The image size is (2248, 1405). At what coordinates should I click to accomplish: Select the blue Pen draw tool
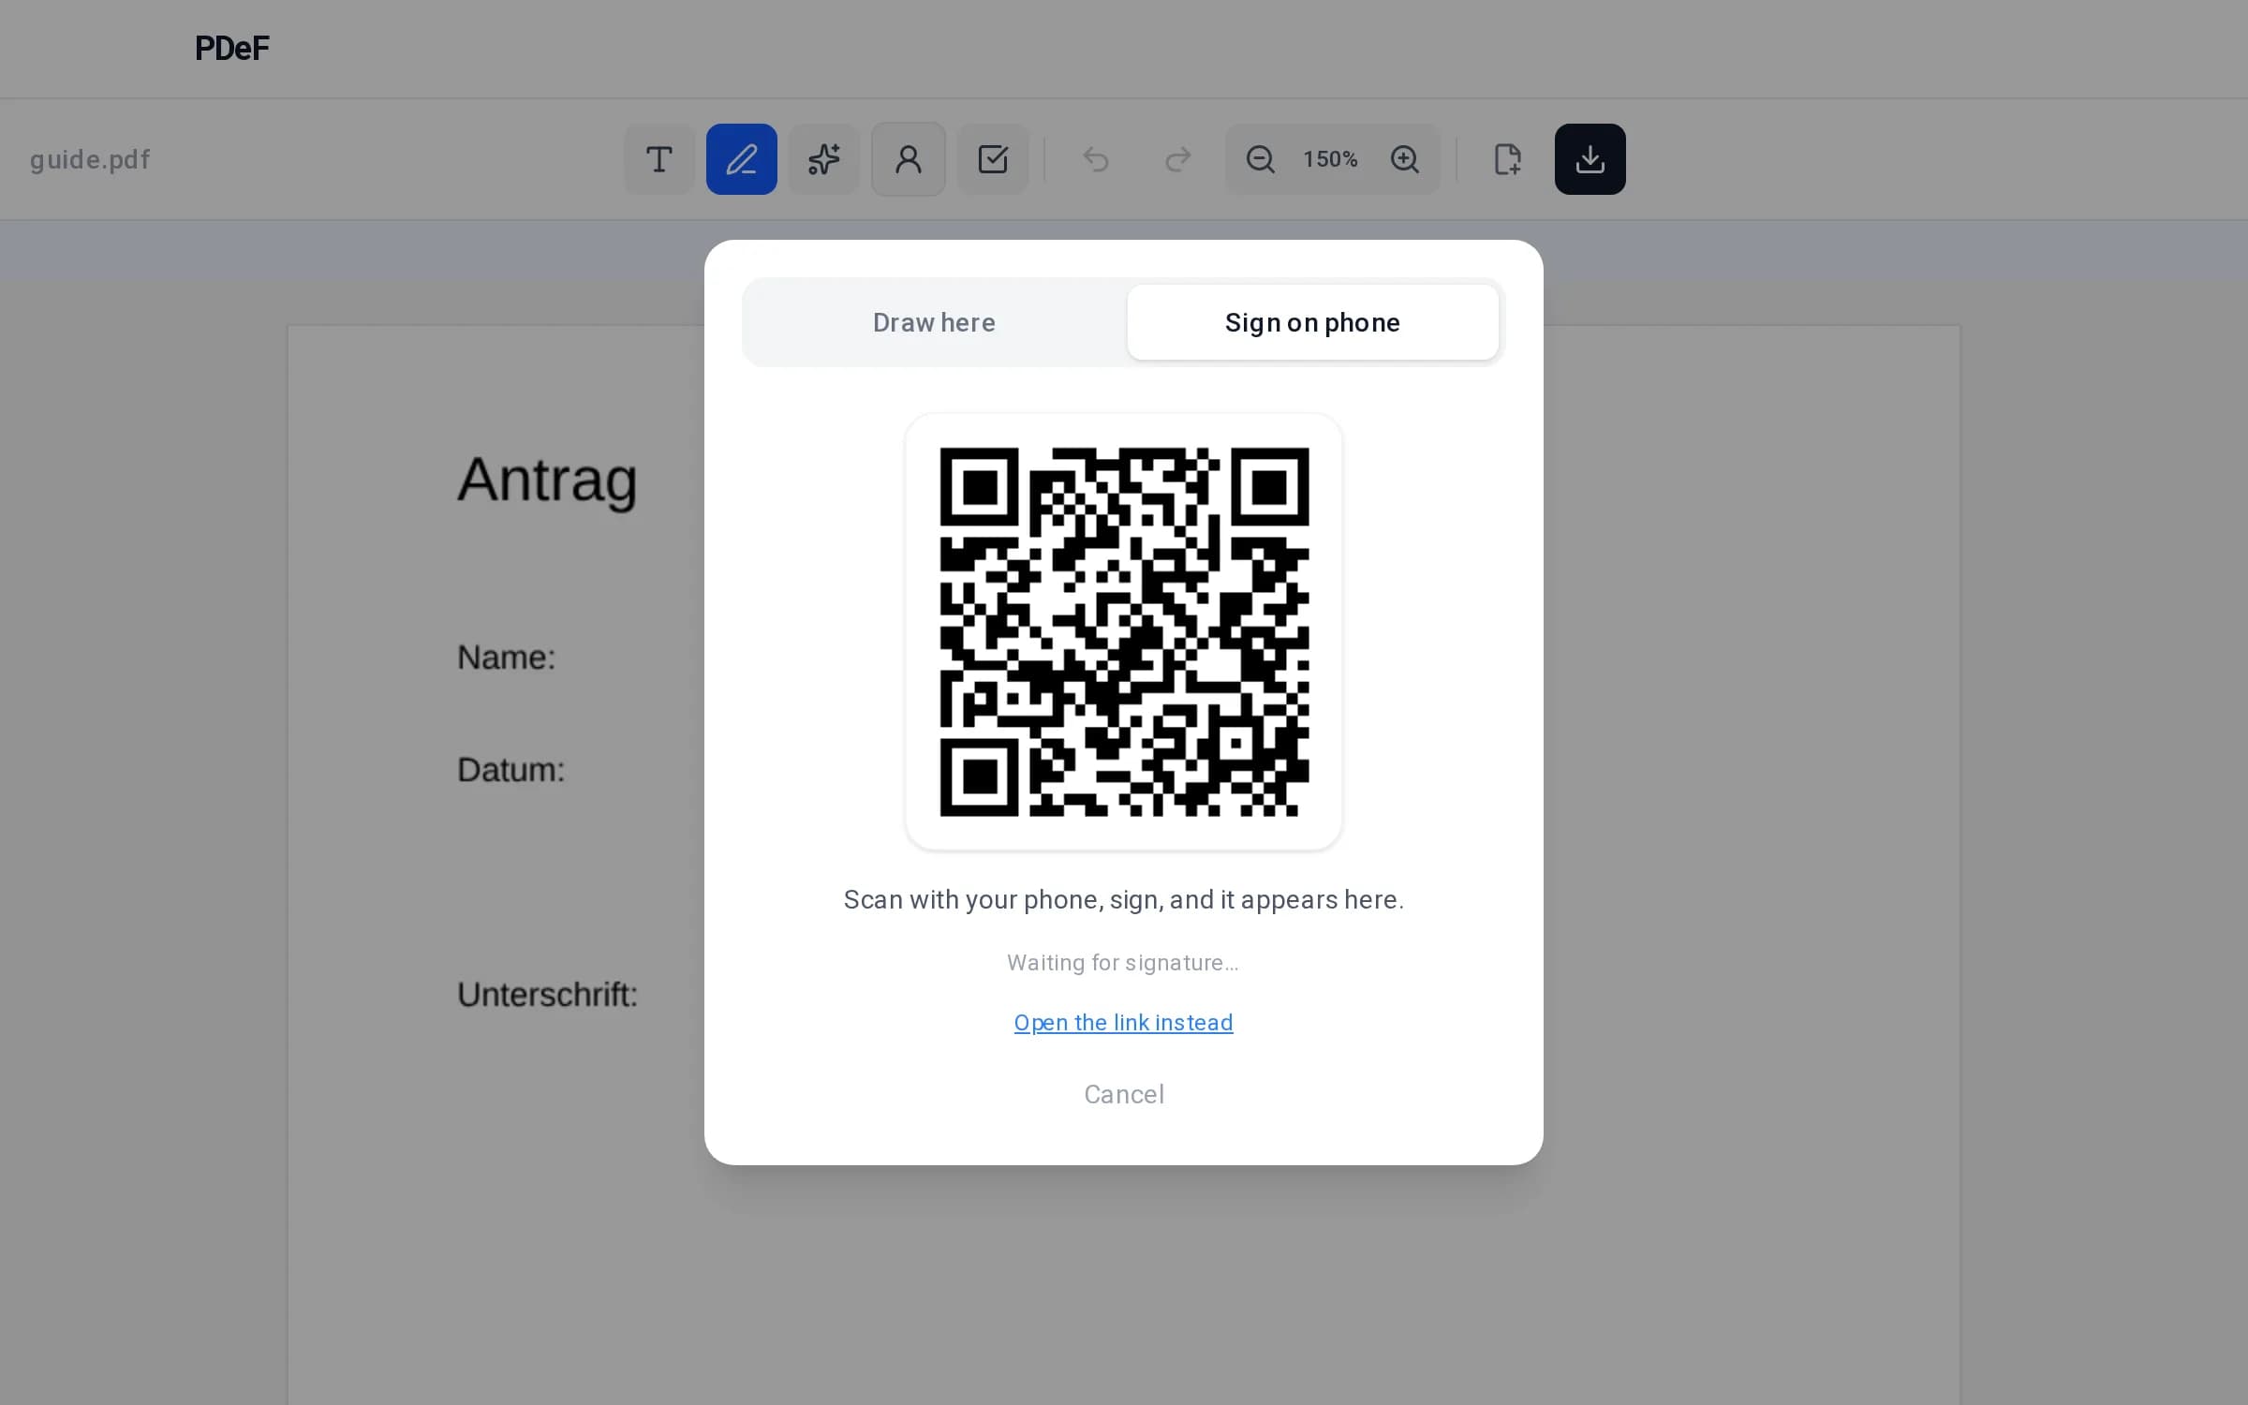742,159
